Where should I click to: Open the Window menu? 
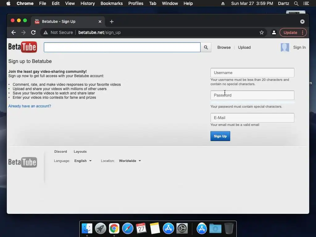tap(170, 3)
